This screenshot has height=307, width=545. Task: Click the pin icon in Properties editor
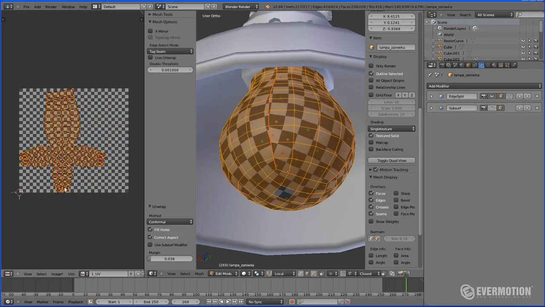coord(430,75)
